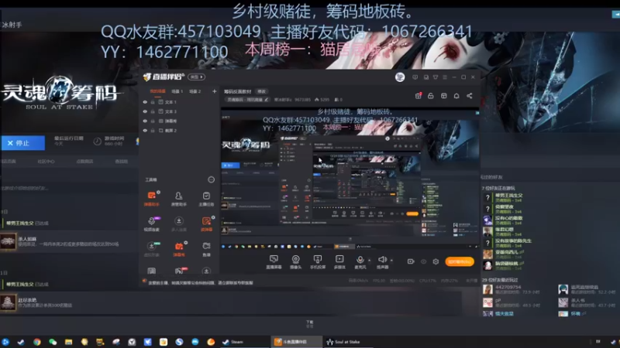The width and height of the screenshot is (620, 348).
Task: Open WeChat from the taskbar
Action: (53, 342)
